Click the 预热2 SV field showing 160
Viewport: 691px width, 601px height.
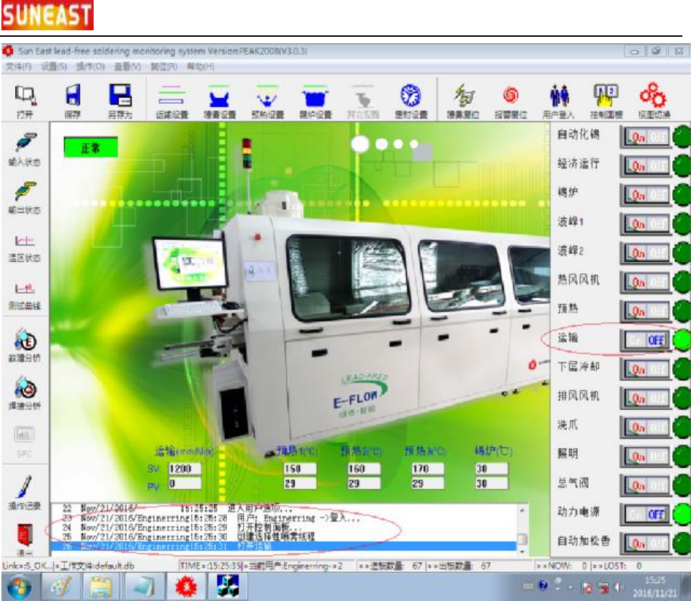coord(364,468)
